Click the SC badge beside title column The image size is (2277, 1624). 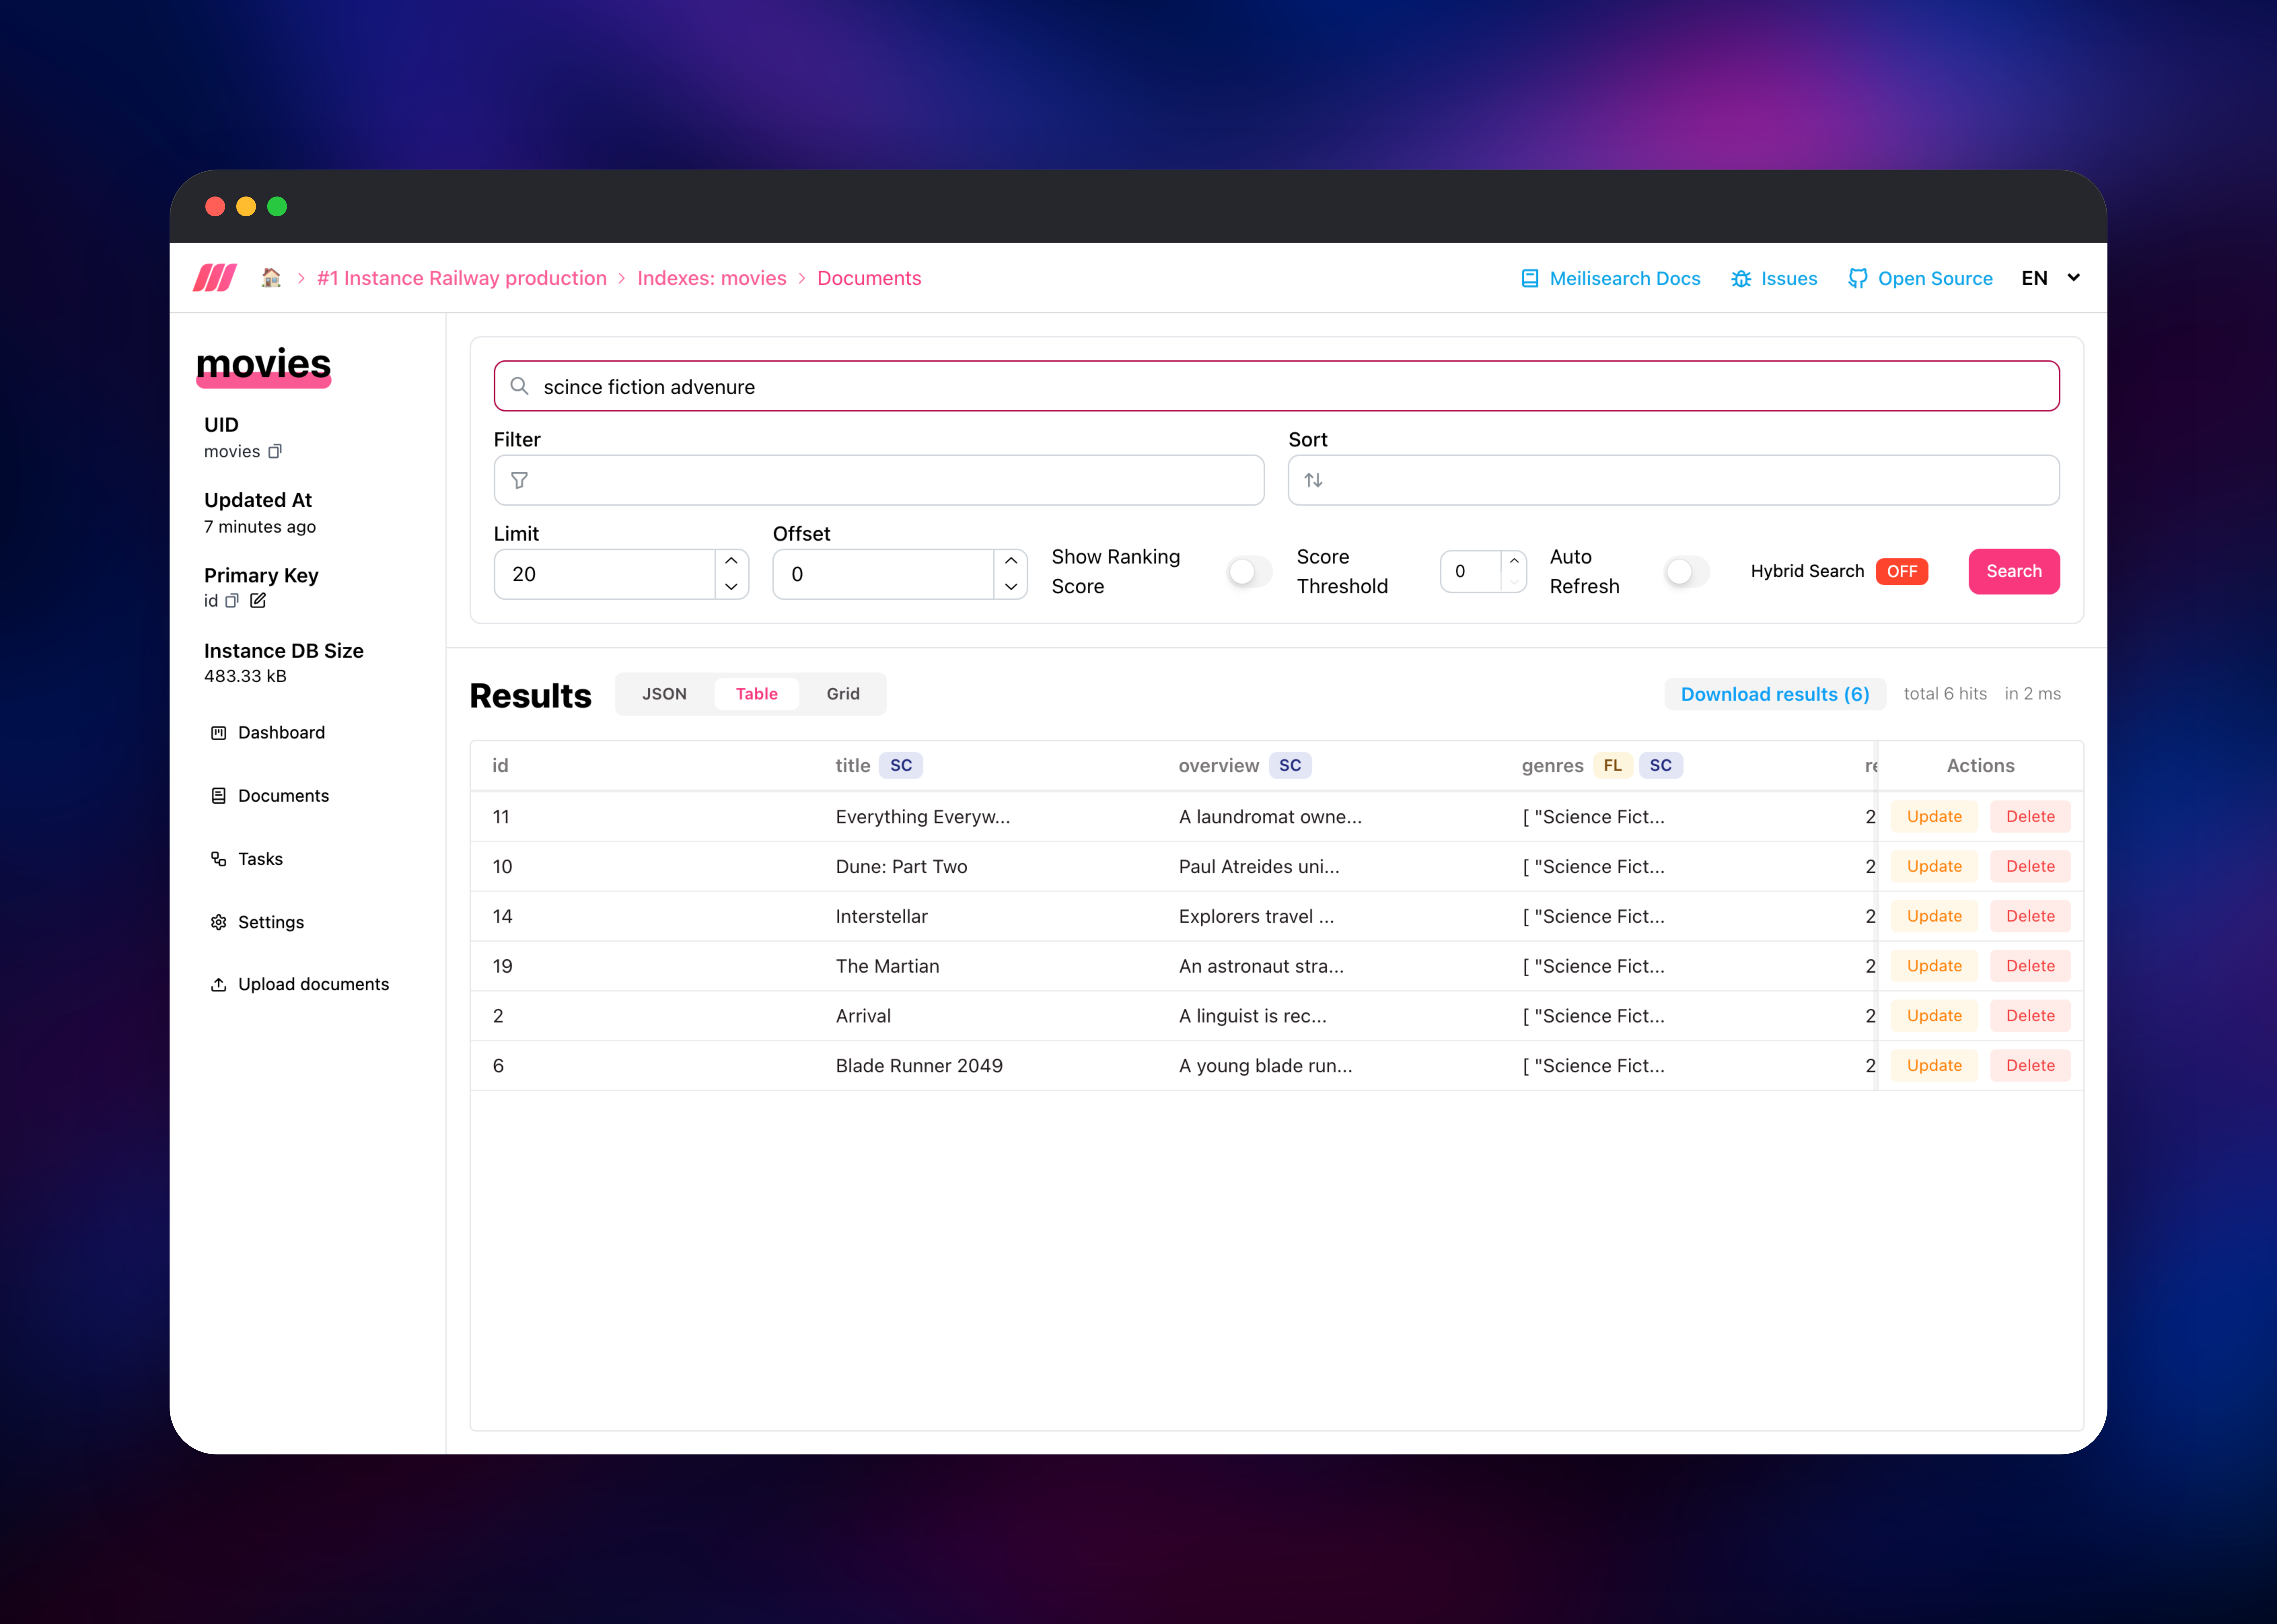click(901, 766)
